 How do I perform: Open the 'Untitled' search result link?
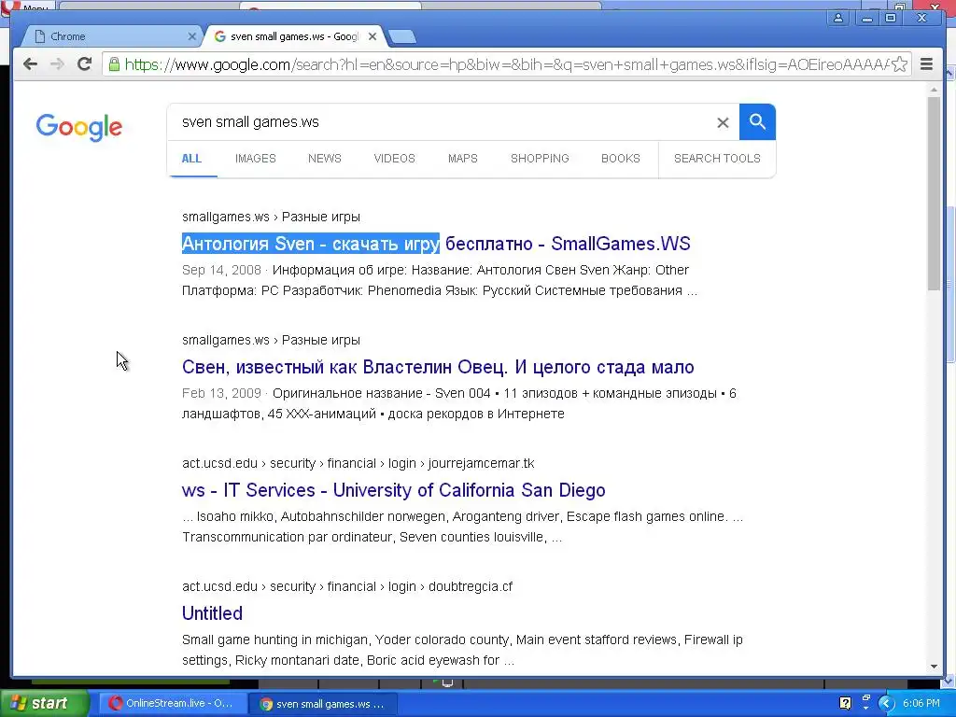(212, 613)
